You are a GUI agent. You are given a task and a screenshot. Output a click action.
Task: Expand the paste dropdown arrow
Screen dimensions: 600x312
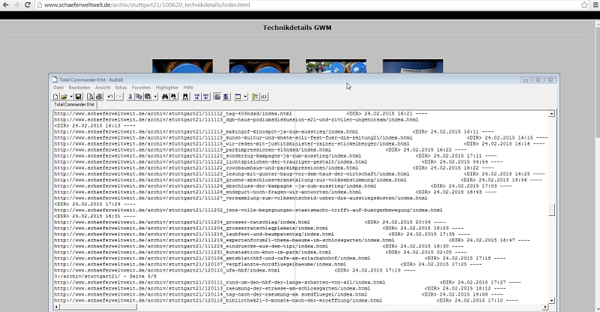pos(154,97)
